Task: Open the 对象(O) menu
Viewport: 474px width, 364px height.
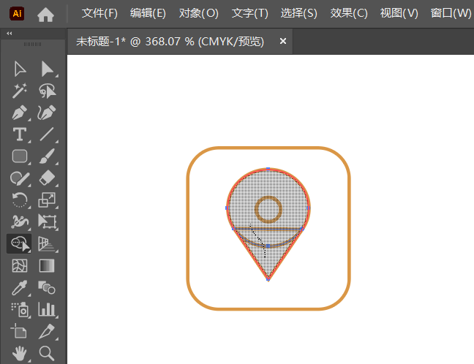Action: 199,13
